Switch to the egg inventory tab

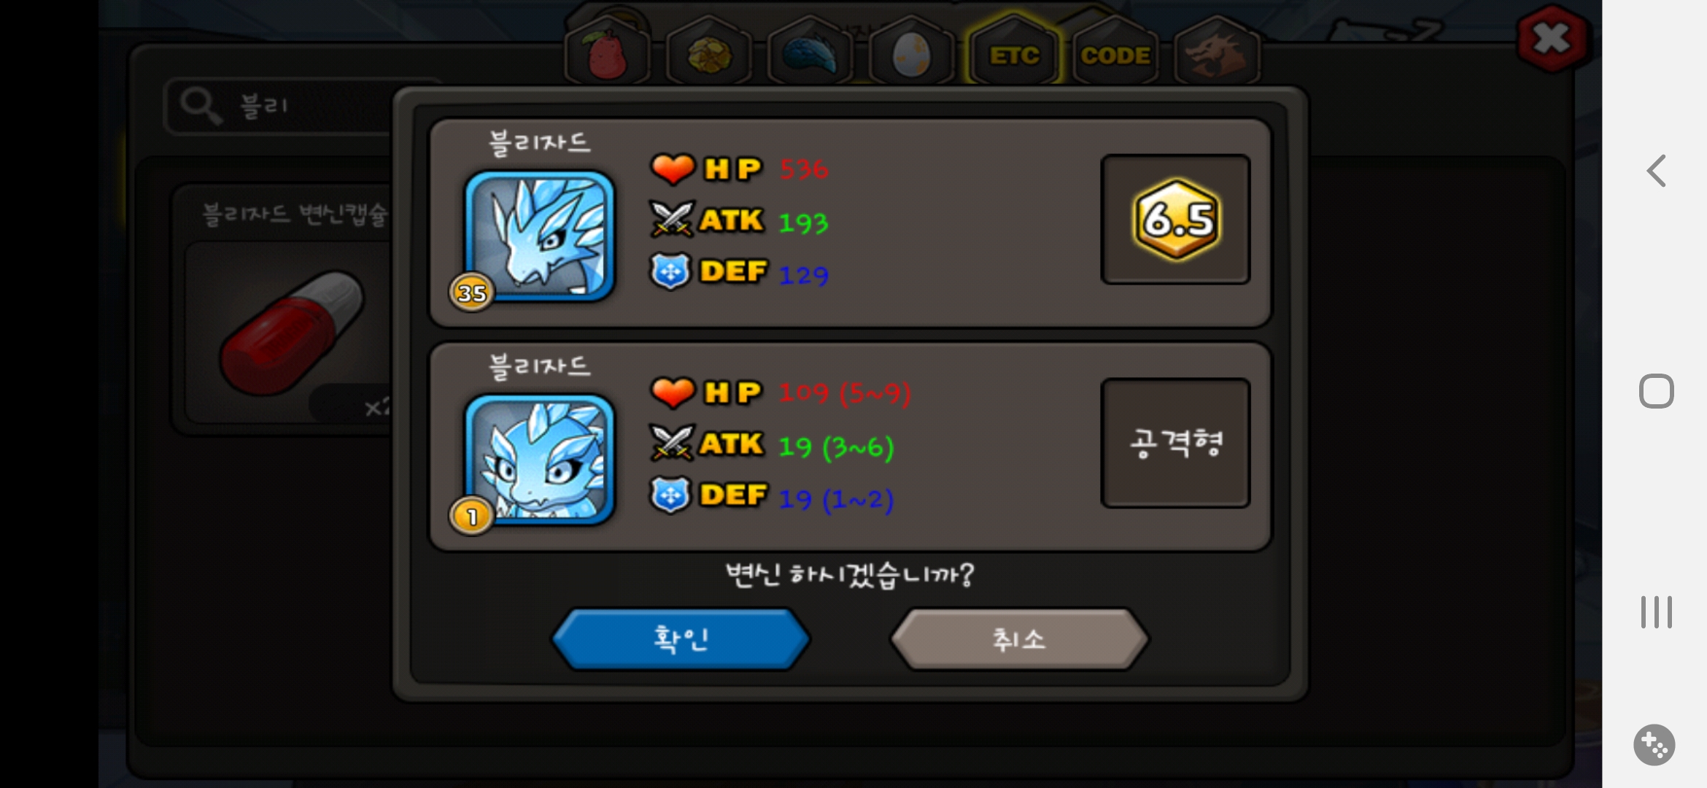[912, 53]
